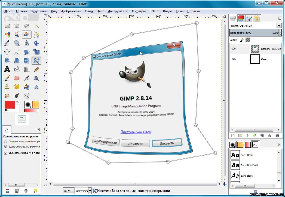Image resolution: width=285 pixels, height=197 pixels.
Task: Choose the Bucket Fill tool
Action: pyautogui.click(x=17, y=69)
